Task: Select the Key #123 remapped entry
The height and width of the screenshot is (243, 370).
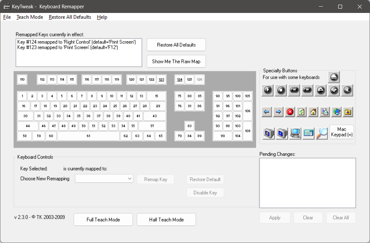Action: (x=68, y=47)
